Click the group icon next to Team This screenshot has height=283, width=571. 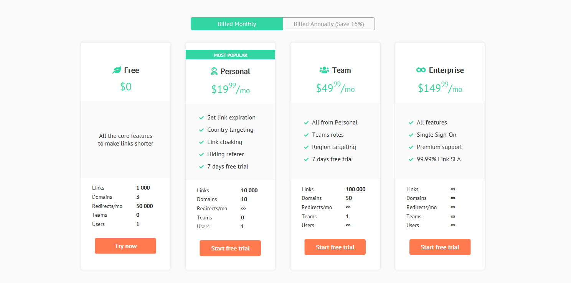tap(324, 70)
